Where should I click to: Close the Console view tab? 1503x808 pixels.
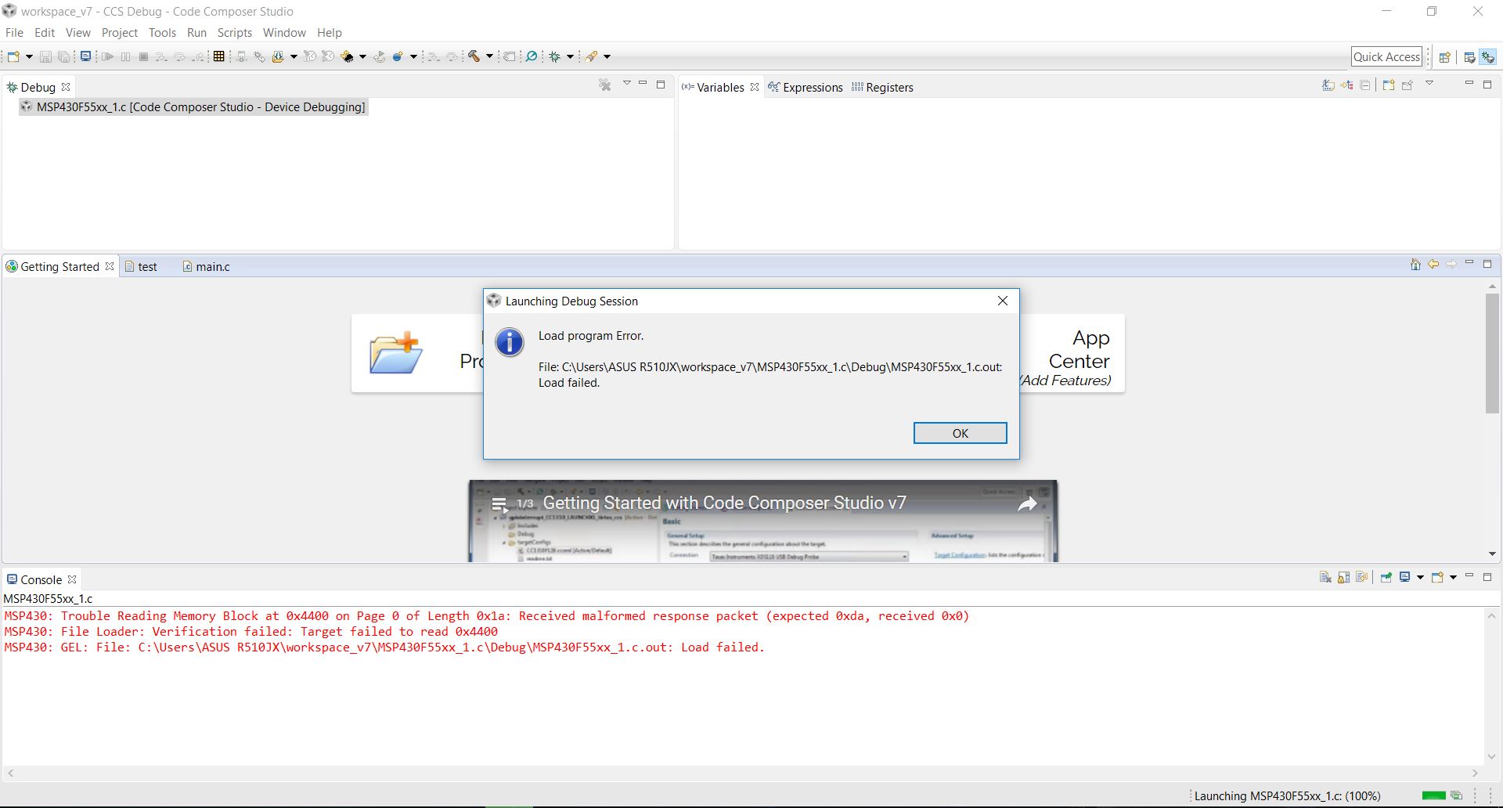tap(72, 579)
